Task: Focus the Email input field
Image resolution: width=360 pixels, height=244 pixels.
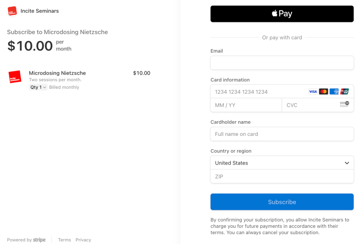Action: pyautogui.click(x=282, y=63)
